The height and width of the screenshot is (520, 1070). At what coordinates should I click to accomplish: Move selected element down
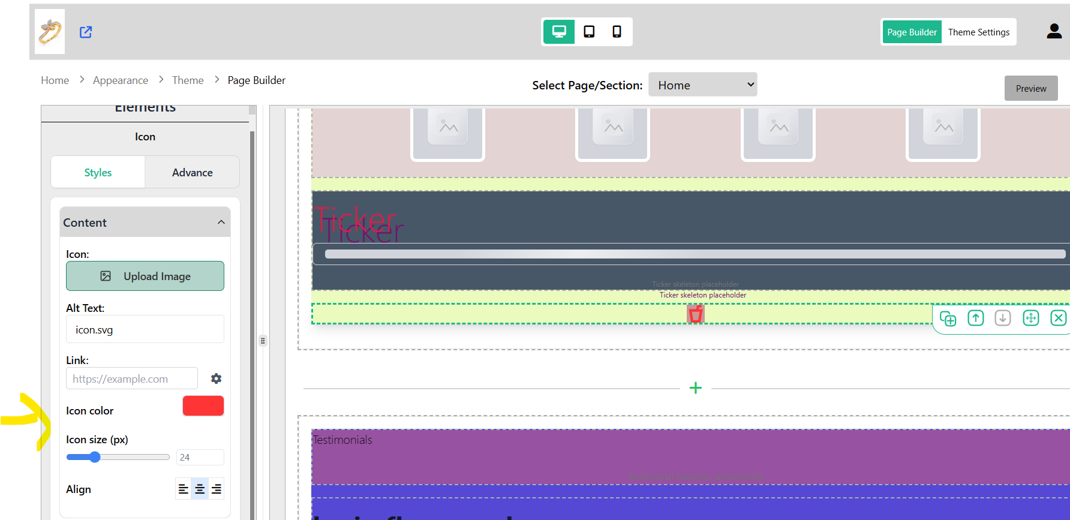[x=1003, y=318]
